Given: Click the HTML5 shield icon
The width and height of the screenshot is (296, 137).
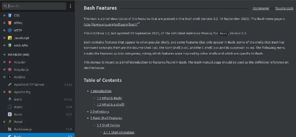Looking at the screenshot, I should pos(10,23).
